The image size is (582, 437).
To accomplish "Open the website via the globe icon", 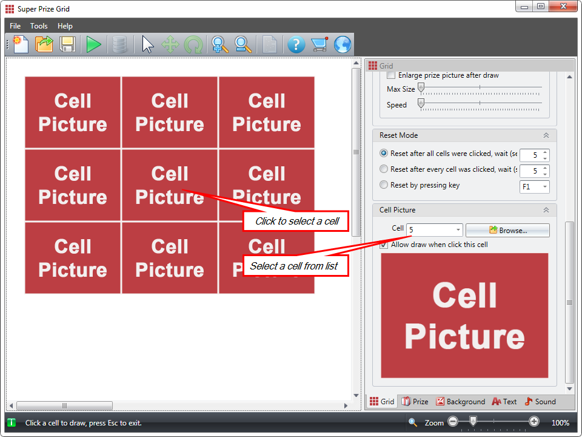I will tap(343, 44).
